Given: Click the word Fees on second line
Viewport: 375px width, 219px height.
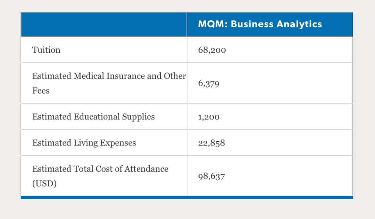Looking at the screenshot, I should point(41,91).
